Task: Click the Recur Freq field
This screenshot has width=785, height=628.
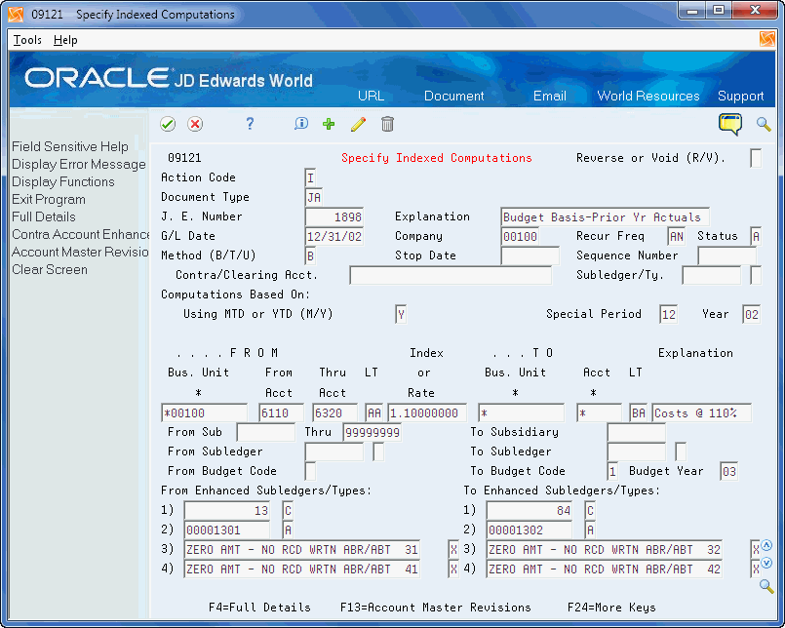Action: [x=677, y=236]
